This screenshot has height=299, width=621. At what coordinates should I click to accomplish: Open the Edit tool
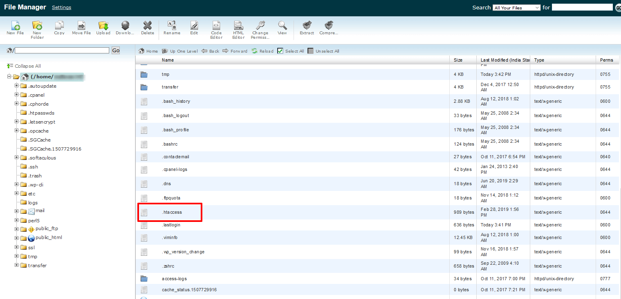(x=194, y=25)
